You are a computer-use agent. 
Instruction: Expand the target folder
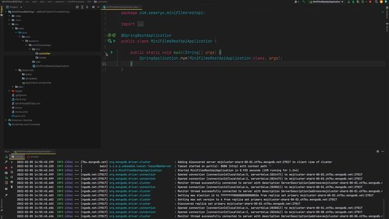point(10,91)
